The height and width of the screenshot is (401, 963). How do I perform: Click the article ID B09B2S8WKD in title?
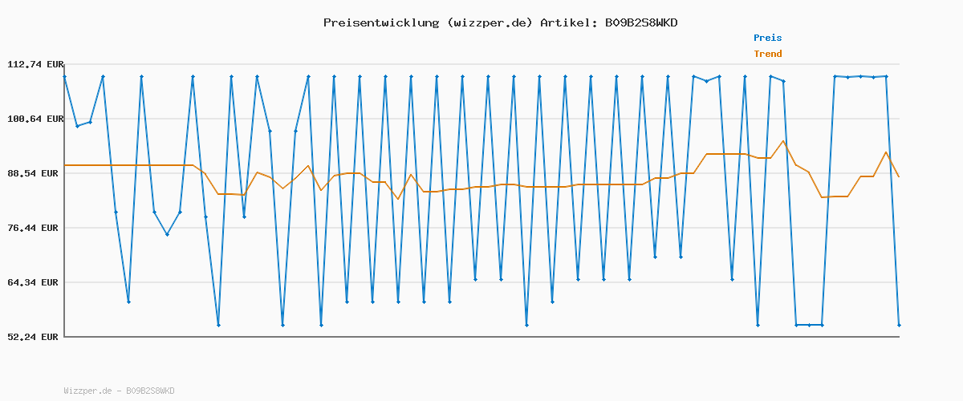pos(641,22)
